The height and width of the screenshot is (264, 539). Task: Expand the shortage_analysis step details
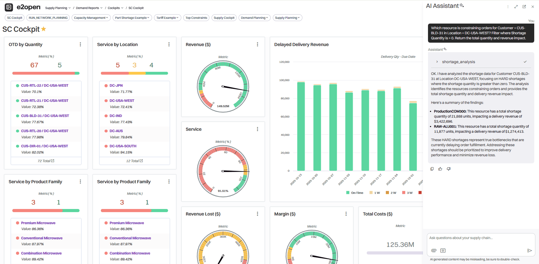[437, 62]
